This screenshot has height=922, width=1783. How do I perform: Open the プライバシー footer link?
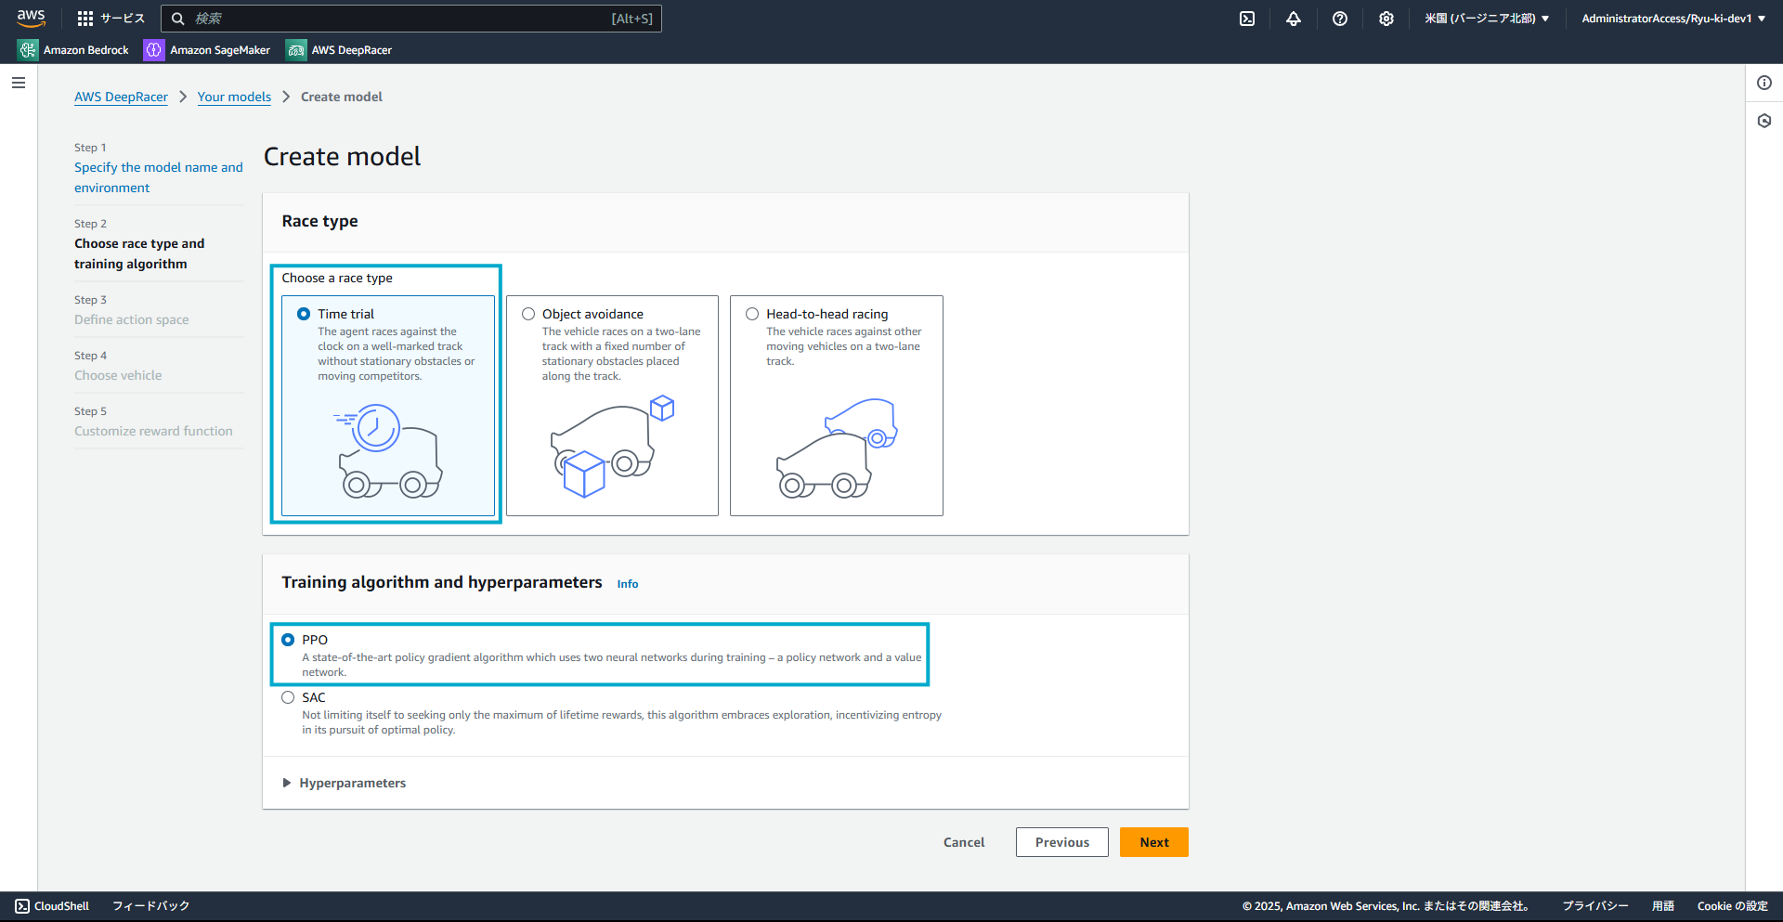coord(1594,906)
